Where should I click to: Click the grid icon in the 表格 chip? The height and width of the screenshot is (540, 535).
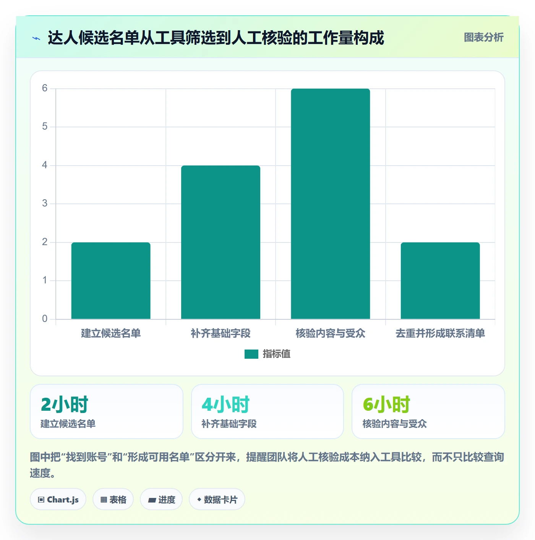pyautogui.click(x=104, y=500)
